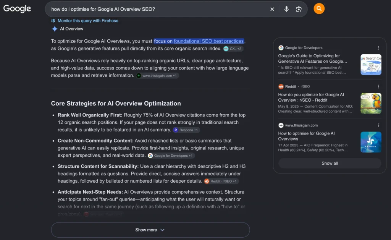Click the parrot thumbnail on Reddit card

(x=371, y=103)
